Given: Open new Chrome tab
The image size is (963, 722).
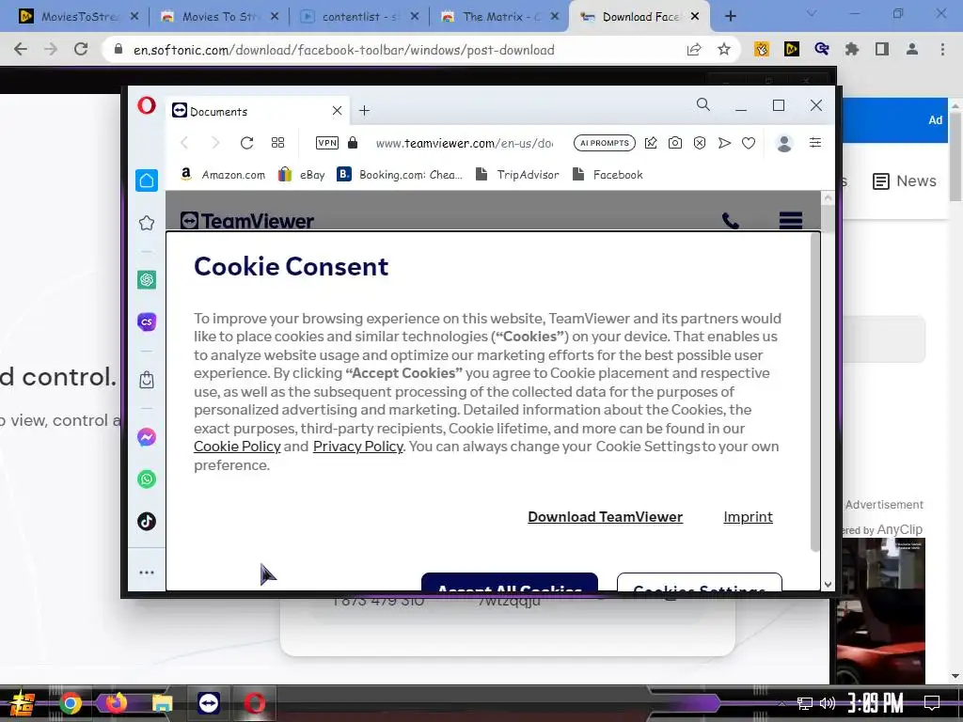Looking at the screenshot, I should (730, 17).
